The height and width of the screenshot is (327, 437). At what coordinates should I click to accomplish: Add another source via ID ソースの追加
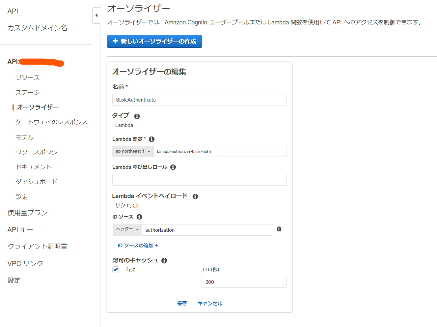pyautogui.click(x=138, y=246)
